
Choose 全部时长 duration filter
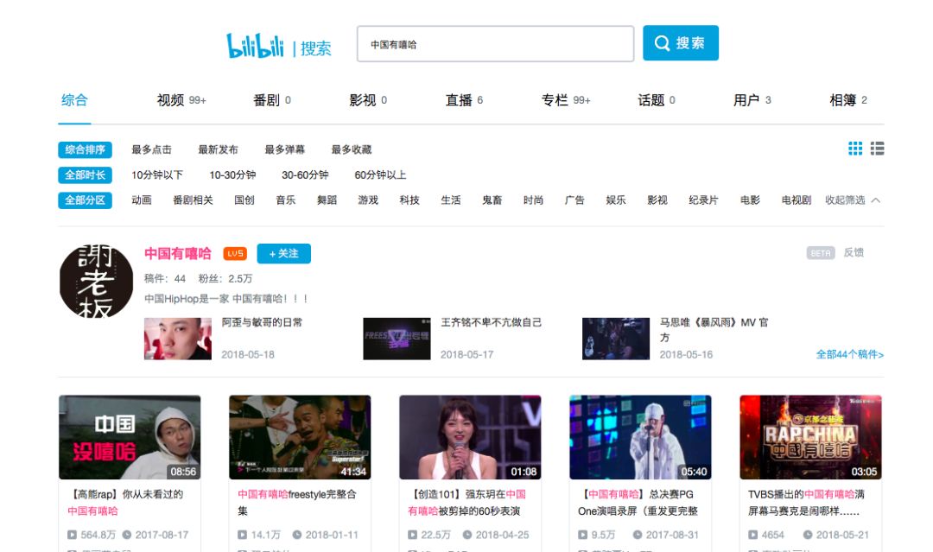[85, 174]
